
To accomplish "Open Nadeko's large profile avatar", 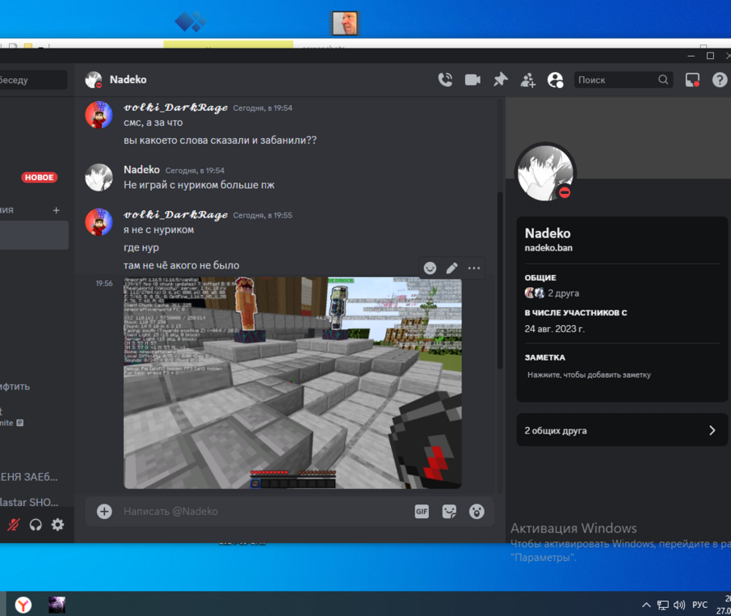I will click(545, 173).
